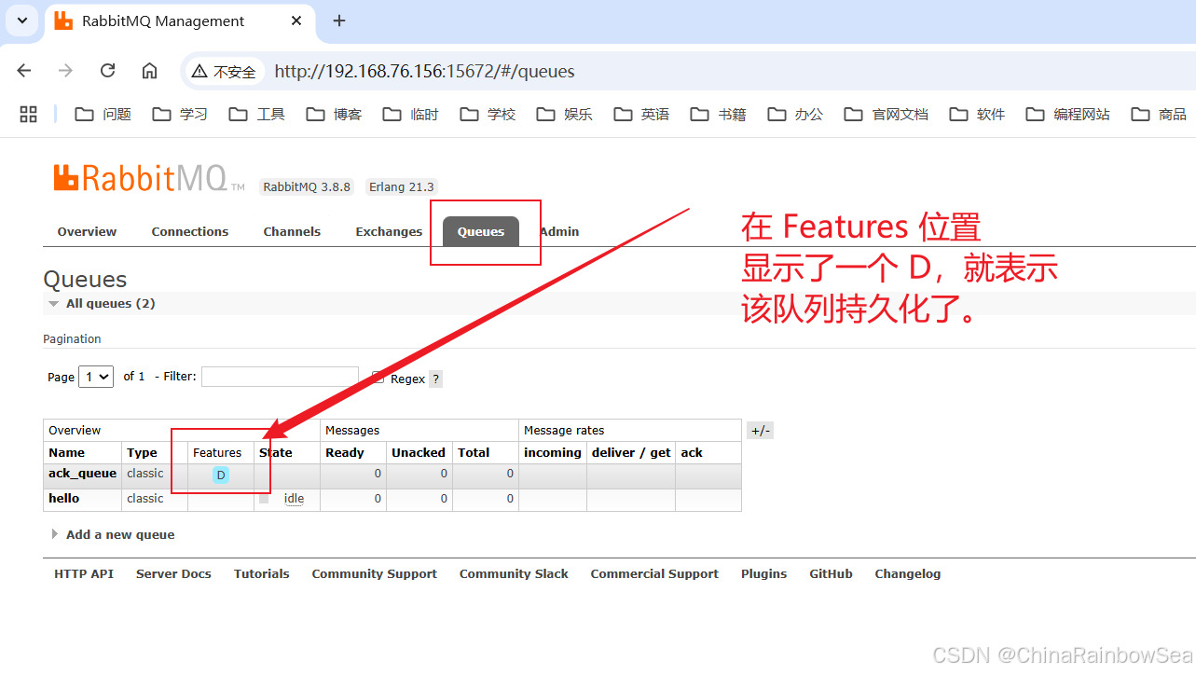
Task: Open the tab search dropdown arrow
Action: pyautogui.click(x=22, y=20)
